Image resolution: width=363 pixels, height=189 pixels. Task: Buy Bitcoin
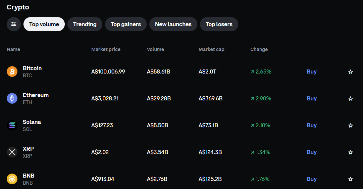pos(312,72)
